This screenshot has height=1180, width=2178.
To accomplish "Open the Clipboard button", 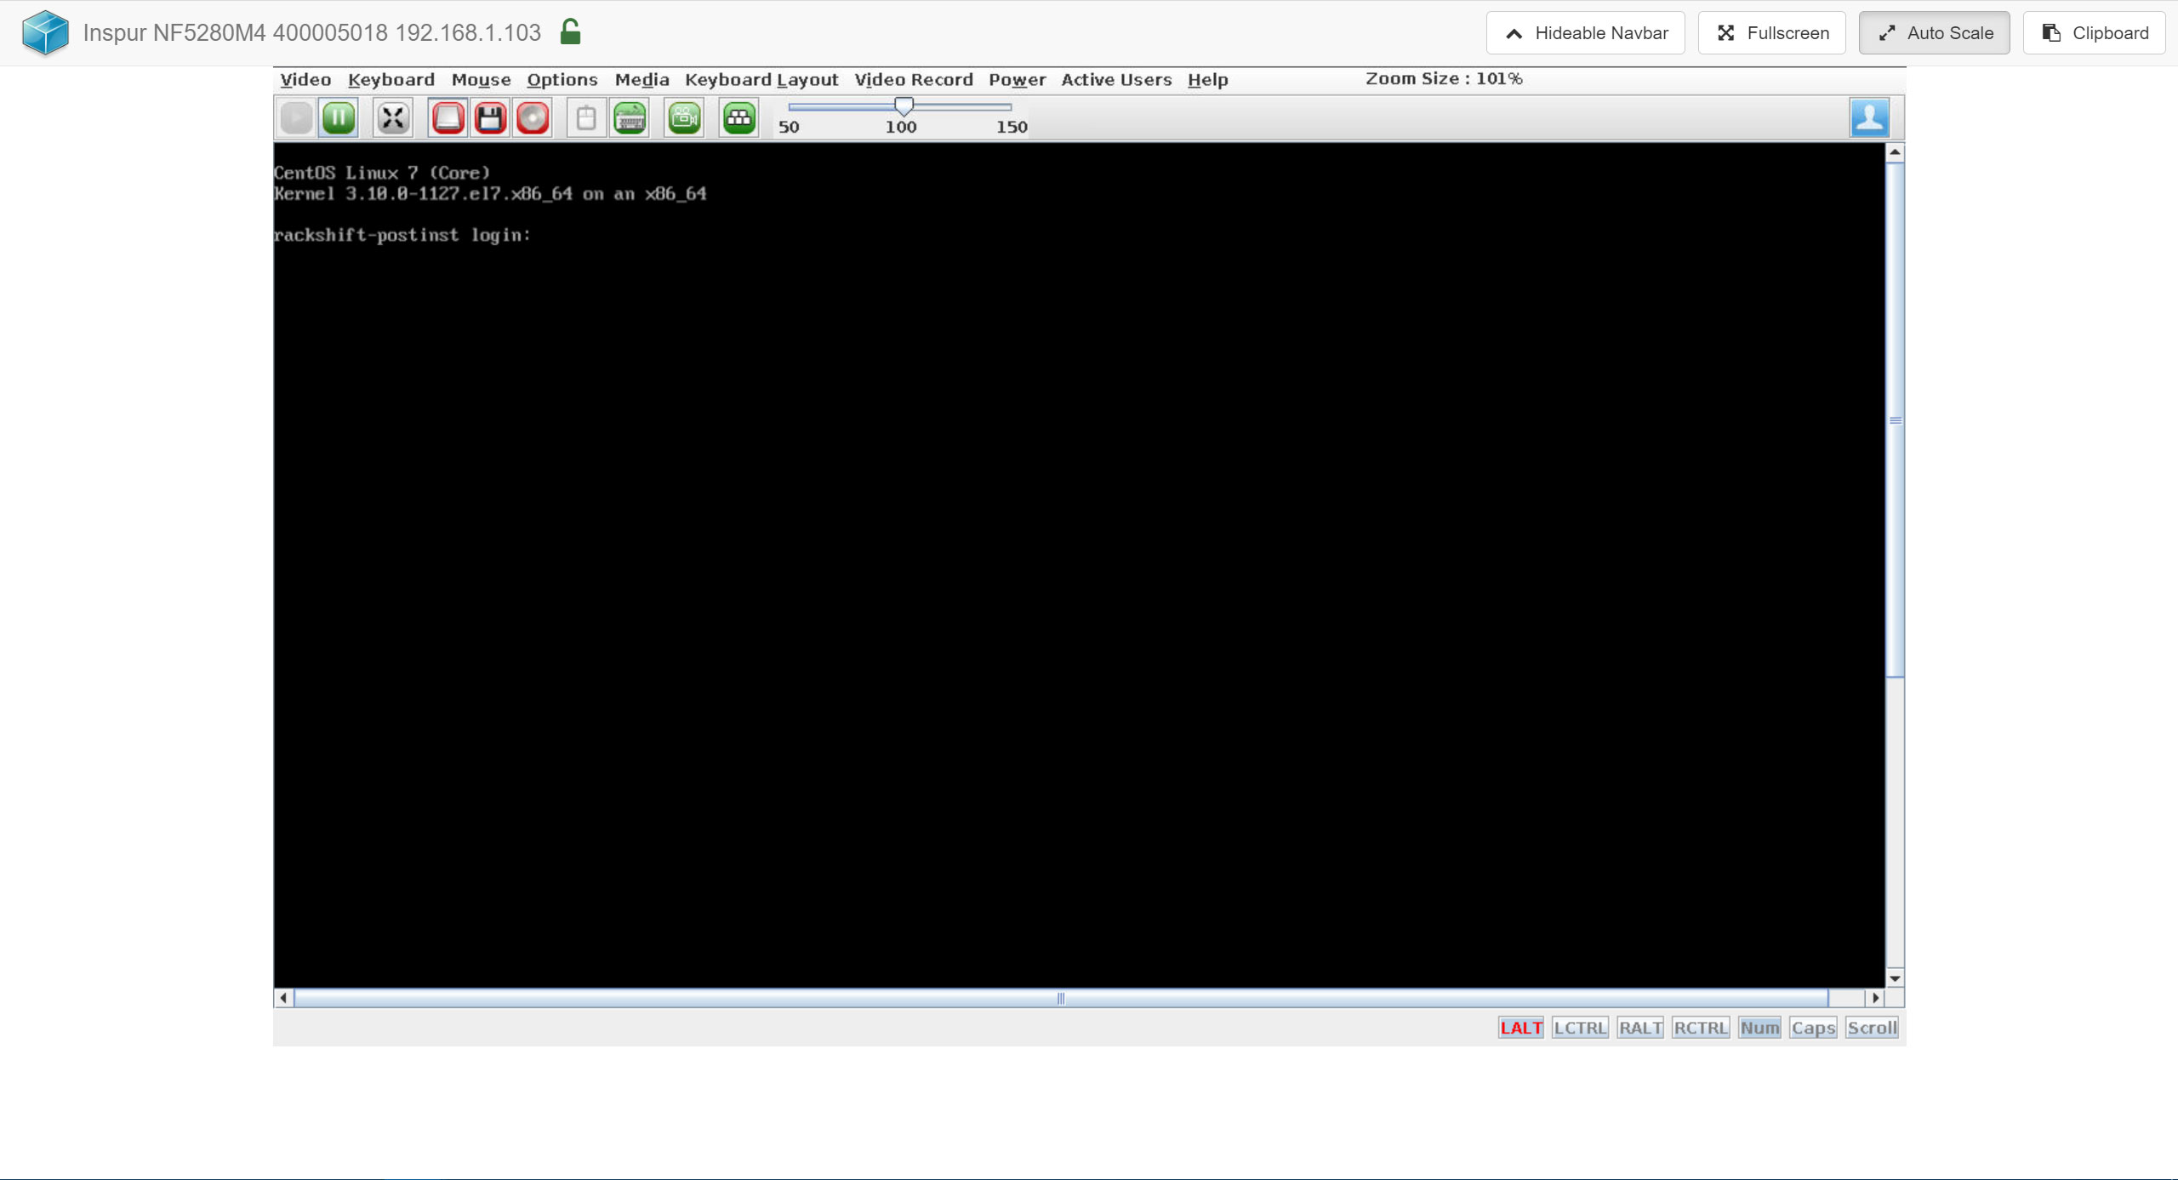I will click(x=2095, y=32).
